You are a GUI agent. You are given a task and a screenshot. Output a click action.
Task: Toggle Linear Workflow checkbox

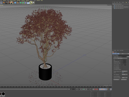(122, 76)
